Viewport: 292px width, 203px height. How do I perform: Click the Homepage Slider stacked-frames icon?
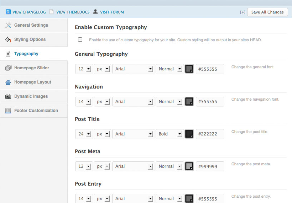[x=8, y=68]
